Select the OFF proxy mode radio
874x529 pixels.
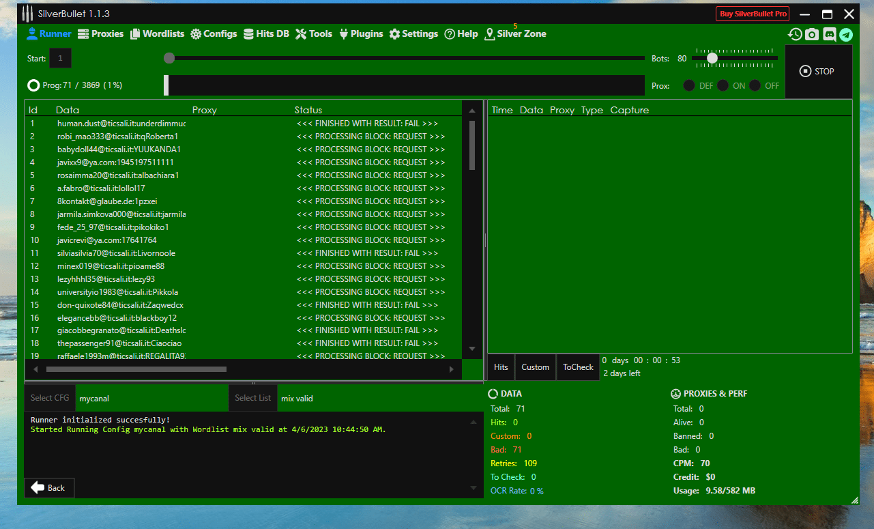755,85
